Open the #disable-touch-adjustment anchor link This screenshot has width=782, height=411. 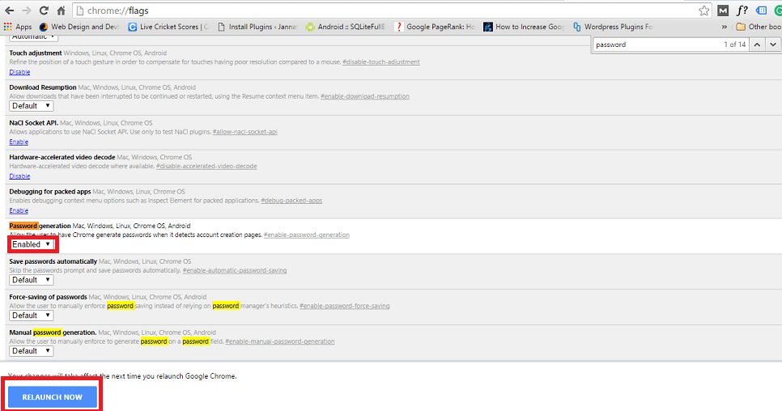tap(381, 62)
